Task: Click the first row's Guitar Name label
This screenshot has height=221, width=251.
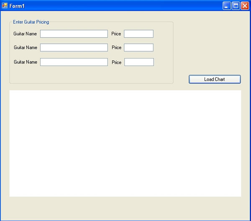Action: (25, 34)
